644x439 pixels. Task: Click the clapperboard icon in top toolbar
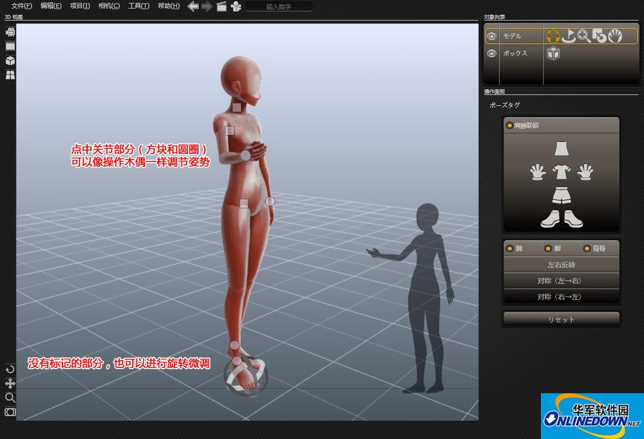click(x=222, y=6)
